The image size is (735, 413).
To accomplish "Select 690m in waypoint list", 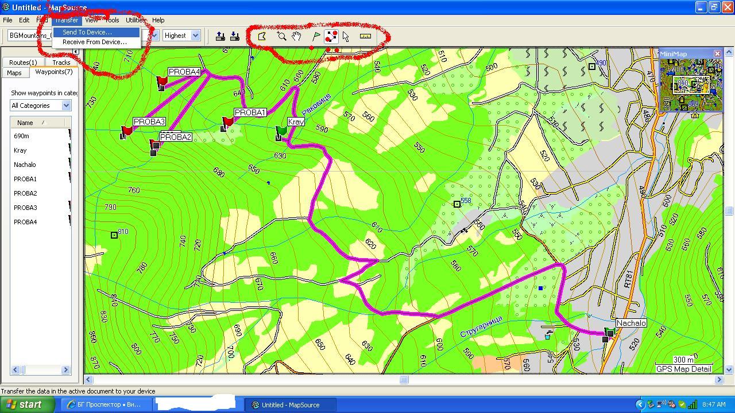I will (22, 136).
